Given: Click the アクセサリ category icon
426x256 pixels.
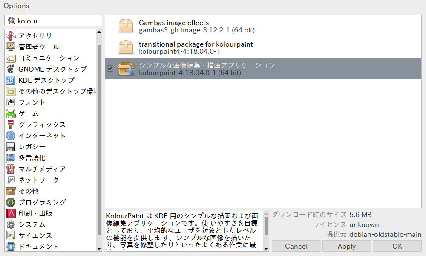Looking at the screenshot, I should [x=11, y=36].
